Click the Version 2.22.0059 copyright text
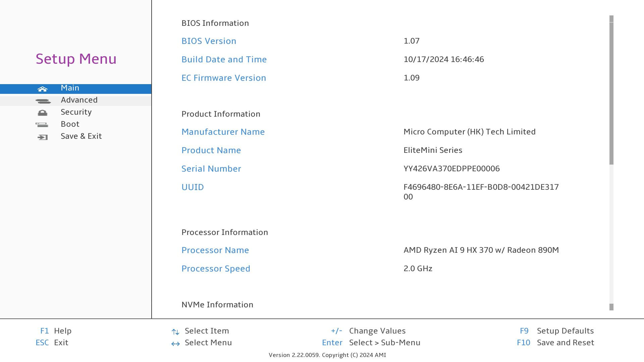This screenshot has height=362, width=644. pyautogui.click(x=327, y=355)
